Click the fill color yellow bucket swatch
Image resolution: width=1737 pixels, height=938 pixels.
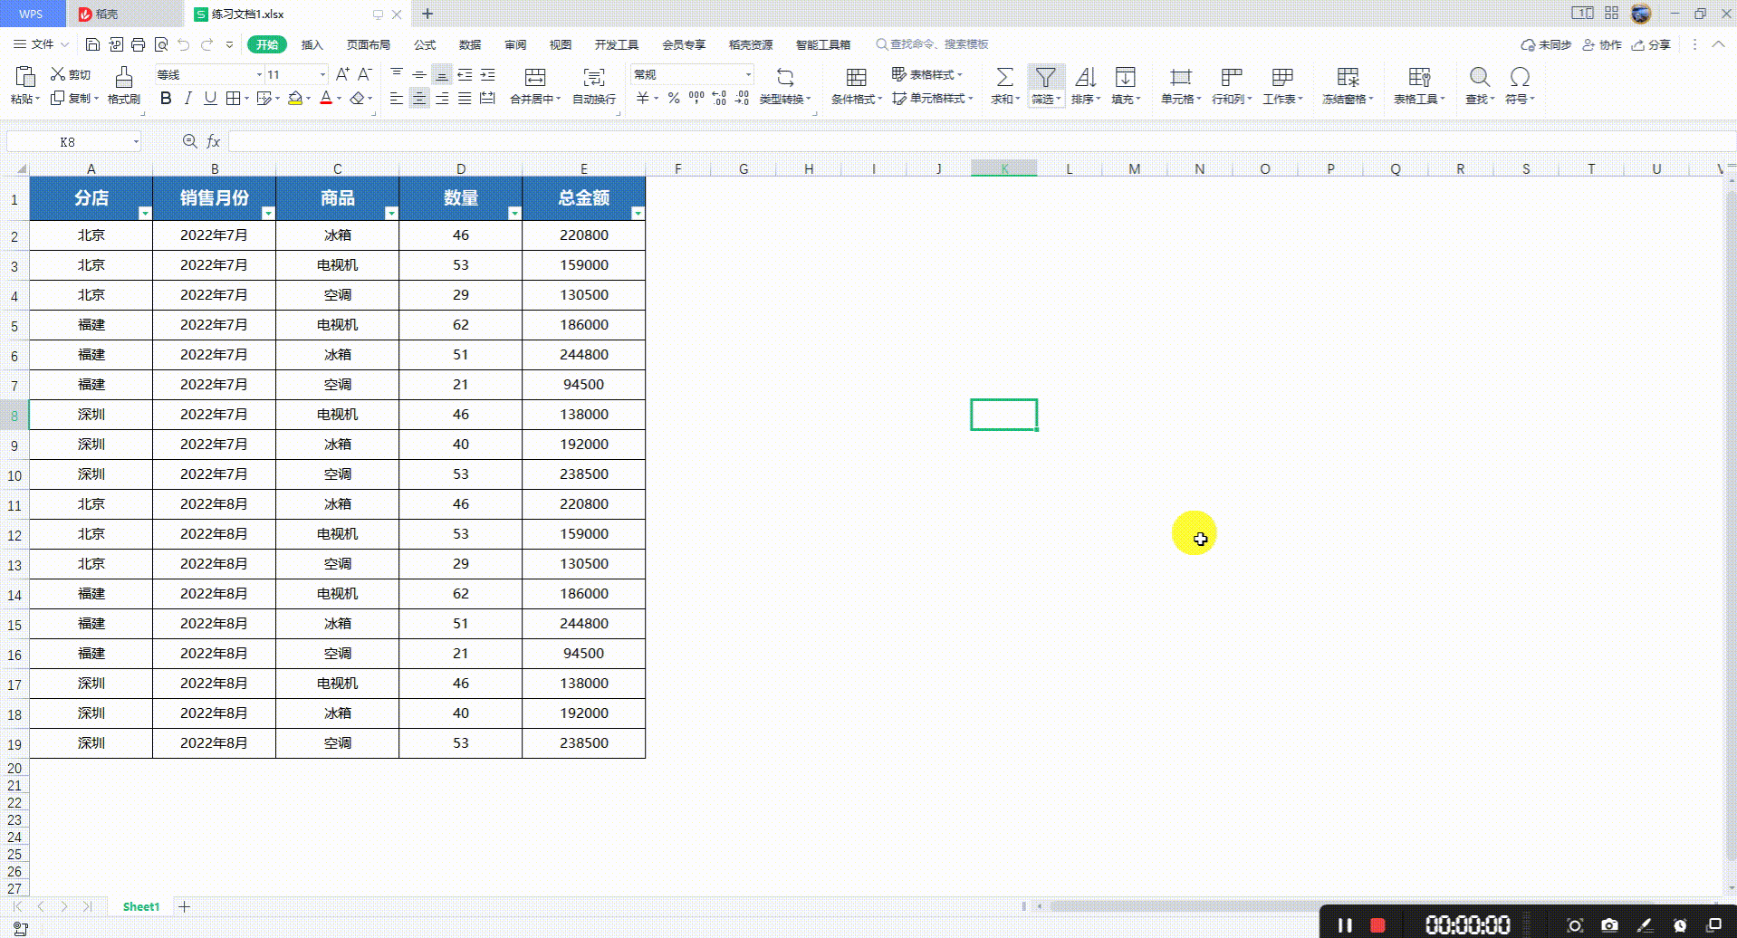295,98
